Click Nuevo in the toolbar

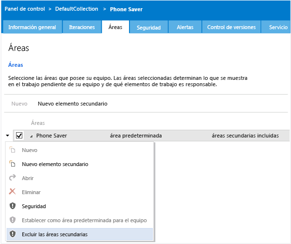click(19, 104)
